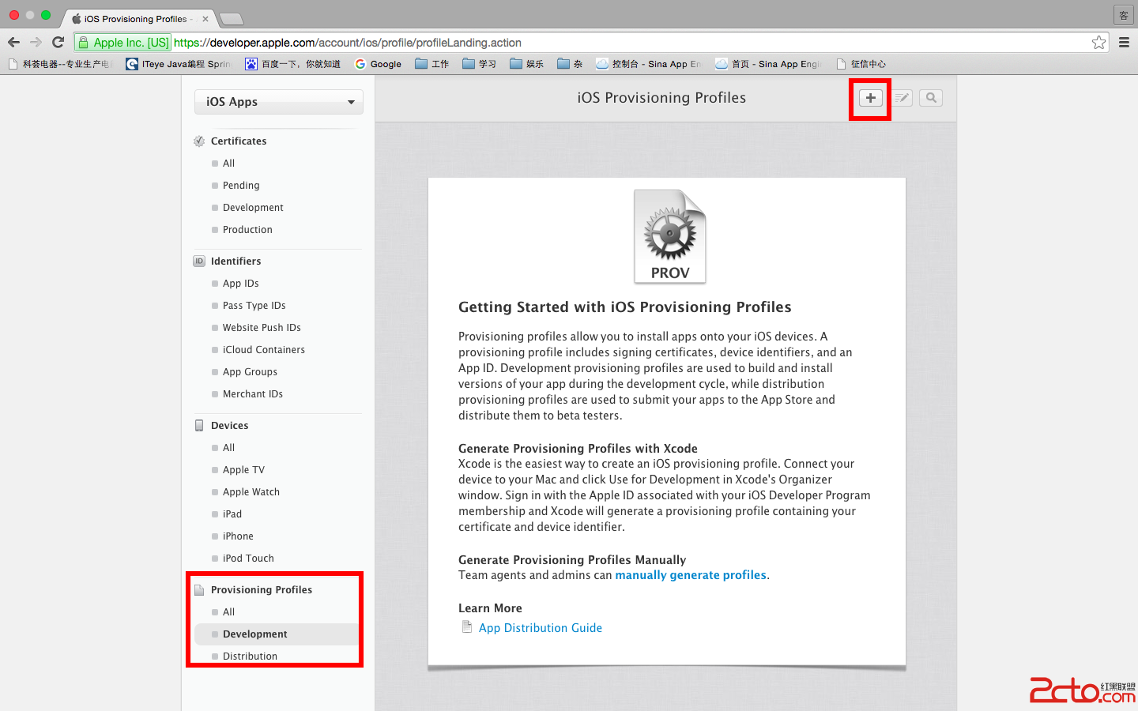
Task: Select iPhone devices
Action: [x=238, y=536]
